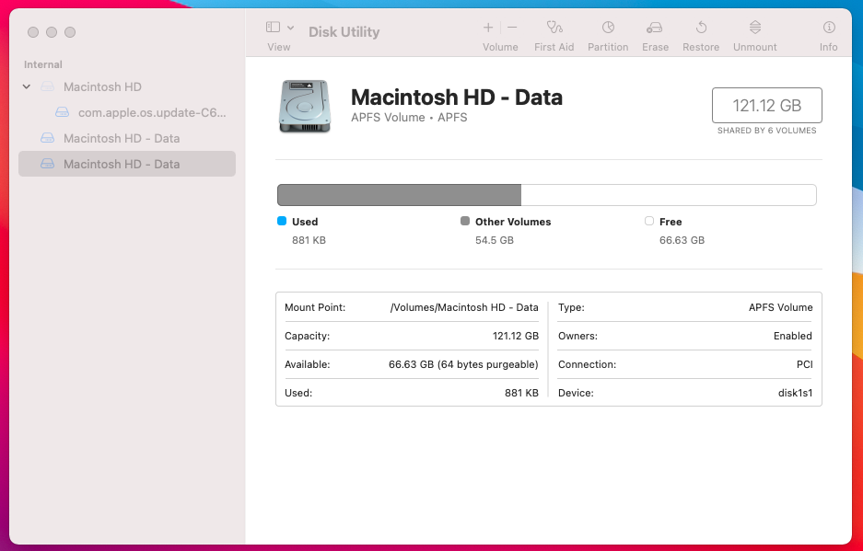Click the SHARED BY 6 VOLUMES label
This screenshot has width=863, height=551.
tap(766, 131)
